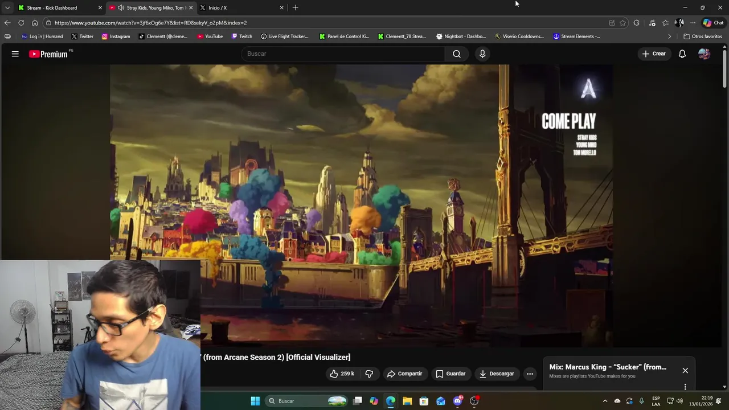Open Edge profile picture
The width and height of the screenshot is (729, 410).
[x=679, y=23]
